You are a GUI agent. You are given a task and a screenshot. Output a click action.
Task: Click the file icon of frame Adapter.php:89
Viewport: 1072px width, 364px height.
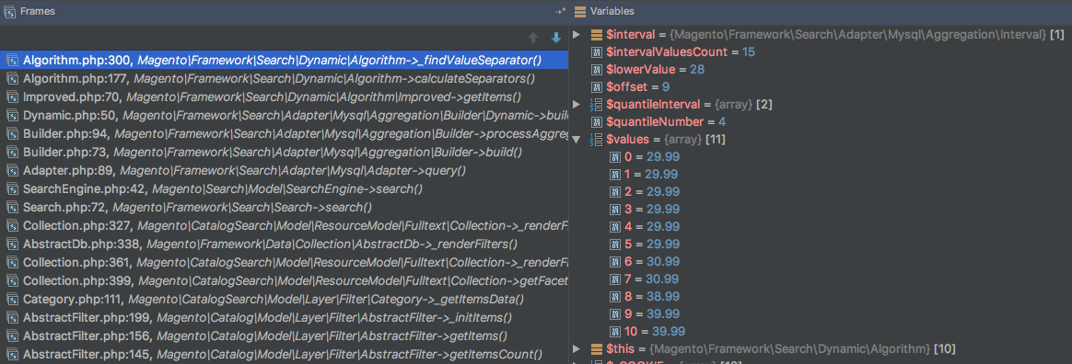click(12, 170)
